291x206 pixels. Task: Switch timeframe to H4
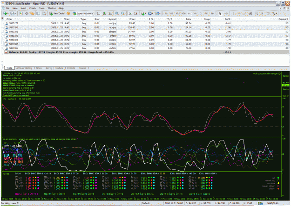click(195, 13)
